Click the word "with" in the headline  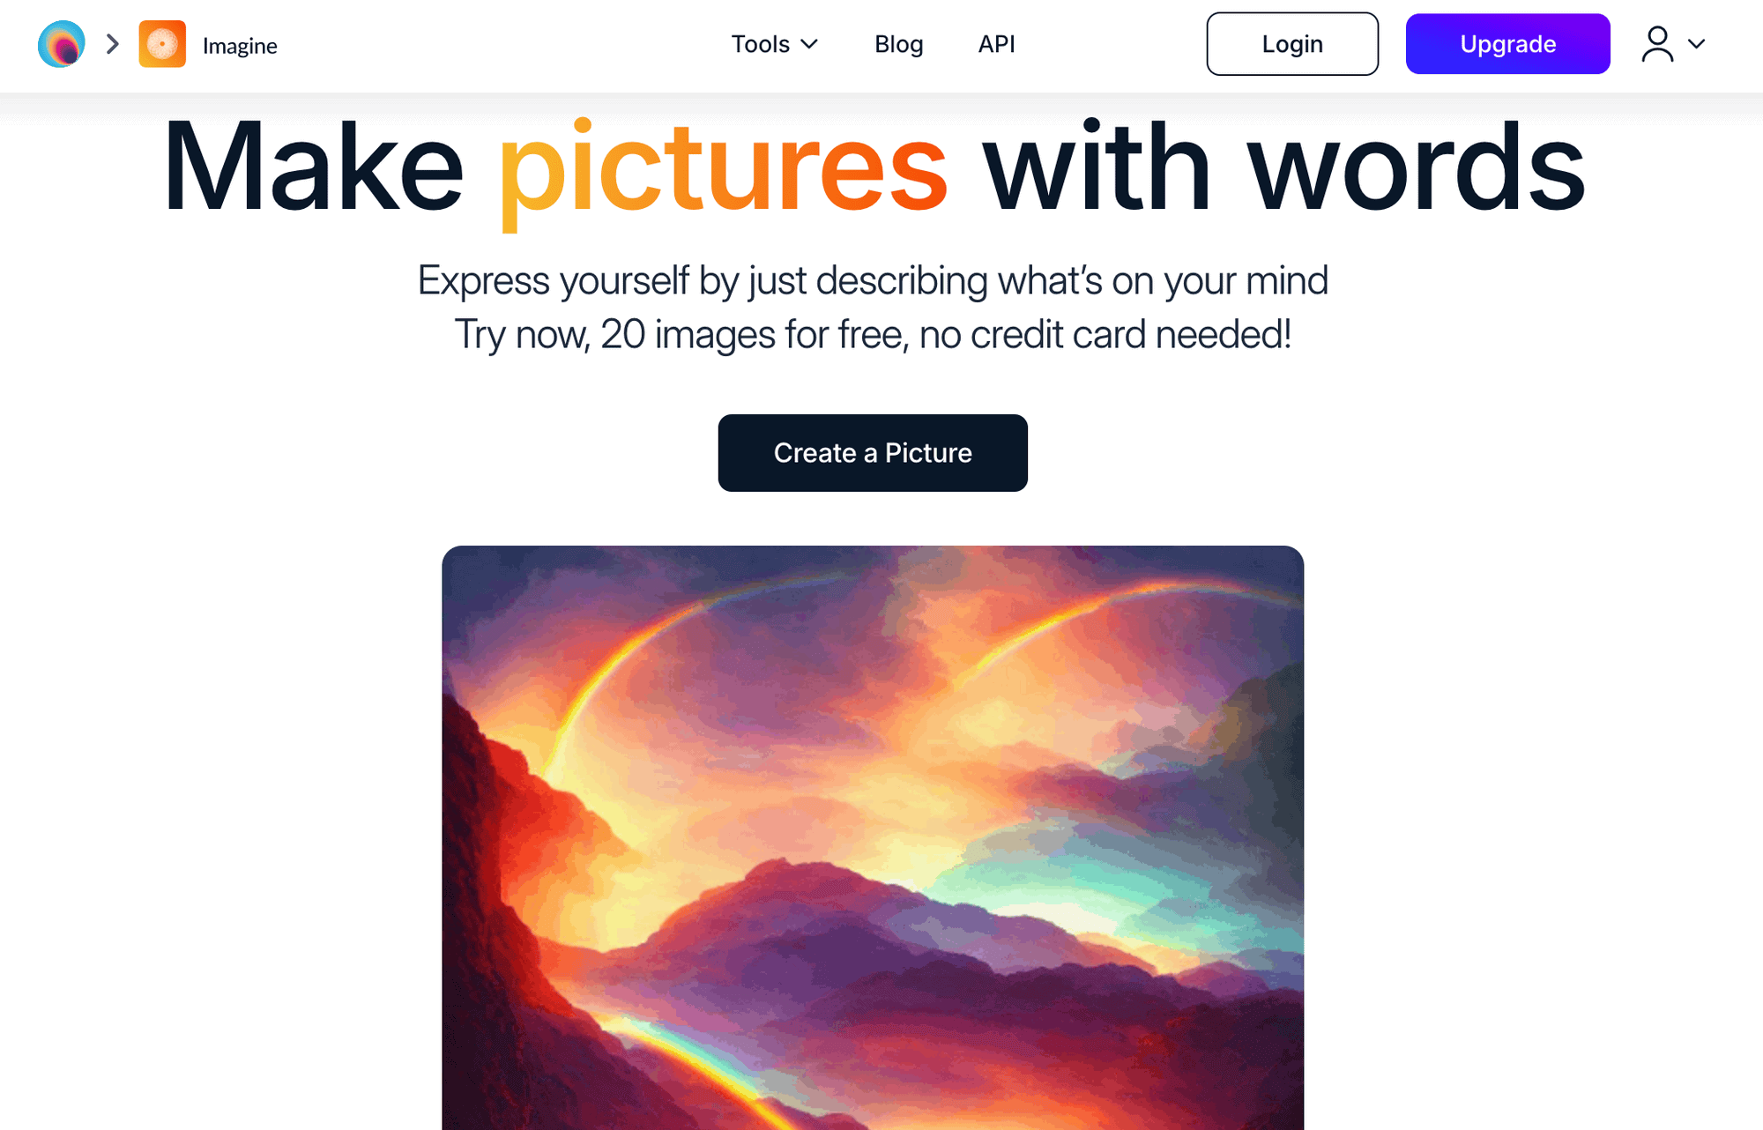pyautogui.click(x=1097, y=166)
